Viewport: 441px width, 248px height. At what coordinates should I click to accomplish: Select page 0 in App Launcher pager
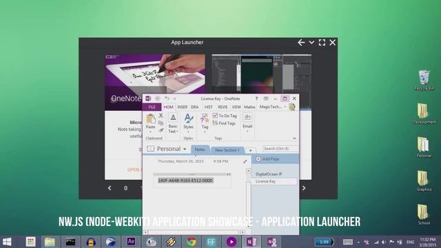click(x=125, y=188)
